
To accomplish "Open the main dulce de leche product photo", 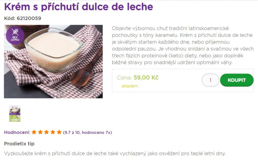I will click(x=53, y=61).
